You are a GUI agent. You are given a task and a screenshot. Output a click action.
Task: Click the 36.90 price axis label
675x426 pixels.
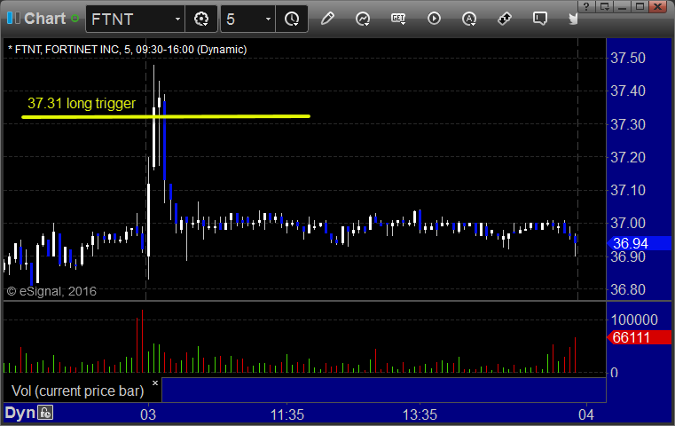(628, 257)
